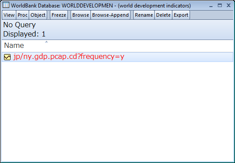Click the 'No Query' status text

pyautogui.click(x=19, y=25)
